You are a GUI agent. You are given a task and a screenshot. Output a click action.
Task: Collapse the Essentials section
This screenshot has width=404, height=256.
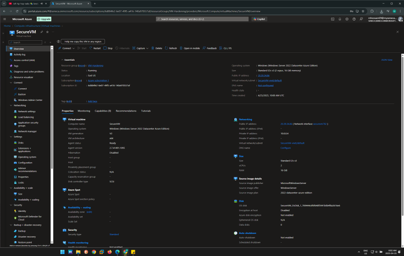(x=62, y=60)
